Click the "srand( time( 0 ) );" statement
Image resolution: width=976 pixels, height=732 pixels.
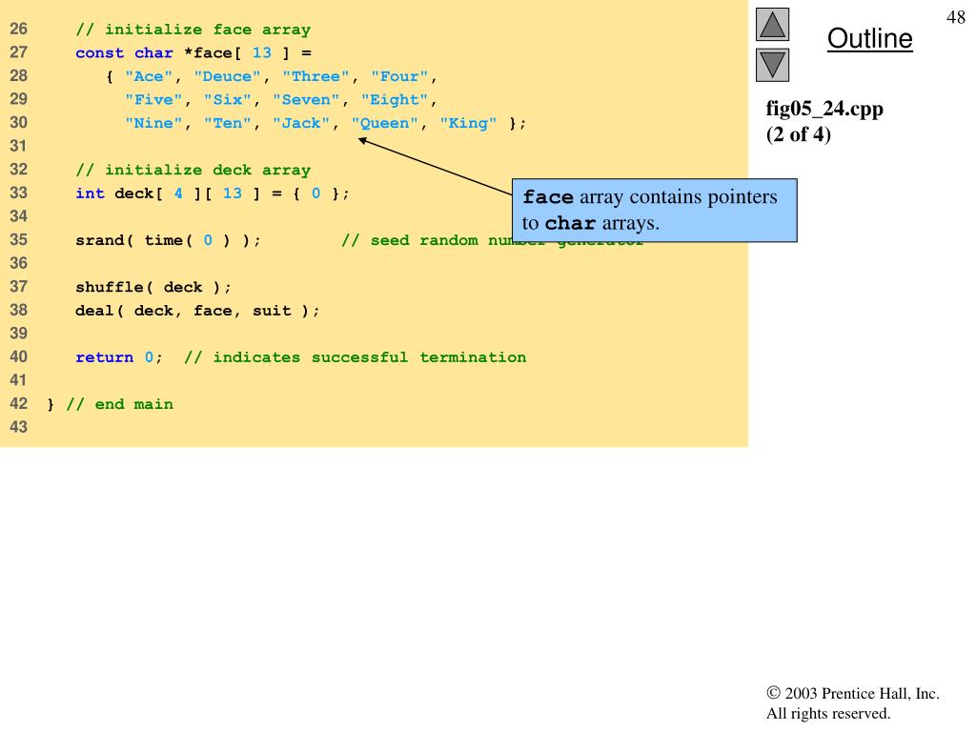pyautogui.click(x=168, y=240)
